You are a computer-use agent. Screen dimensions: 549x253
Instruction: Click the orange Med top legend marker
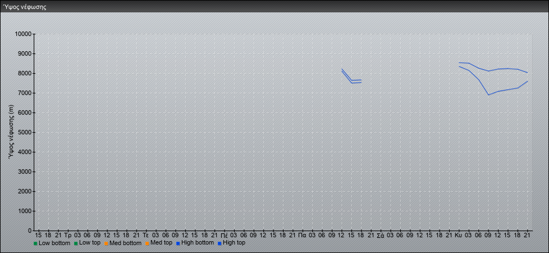pyautogui.click(x=148, y=243)
